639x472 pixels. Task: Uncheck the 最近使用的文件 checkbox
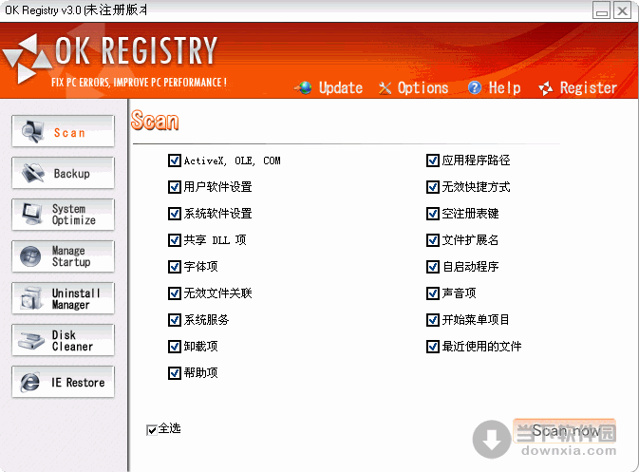point(433,347)
